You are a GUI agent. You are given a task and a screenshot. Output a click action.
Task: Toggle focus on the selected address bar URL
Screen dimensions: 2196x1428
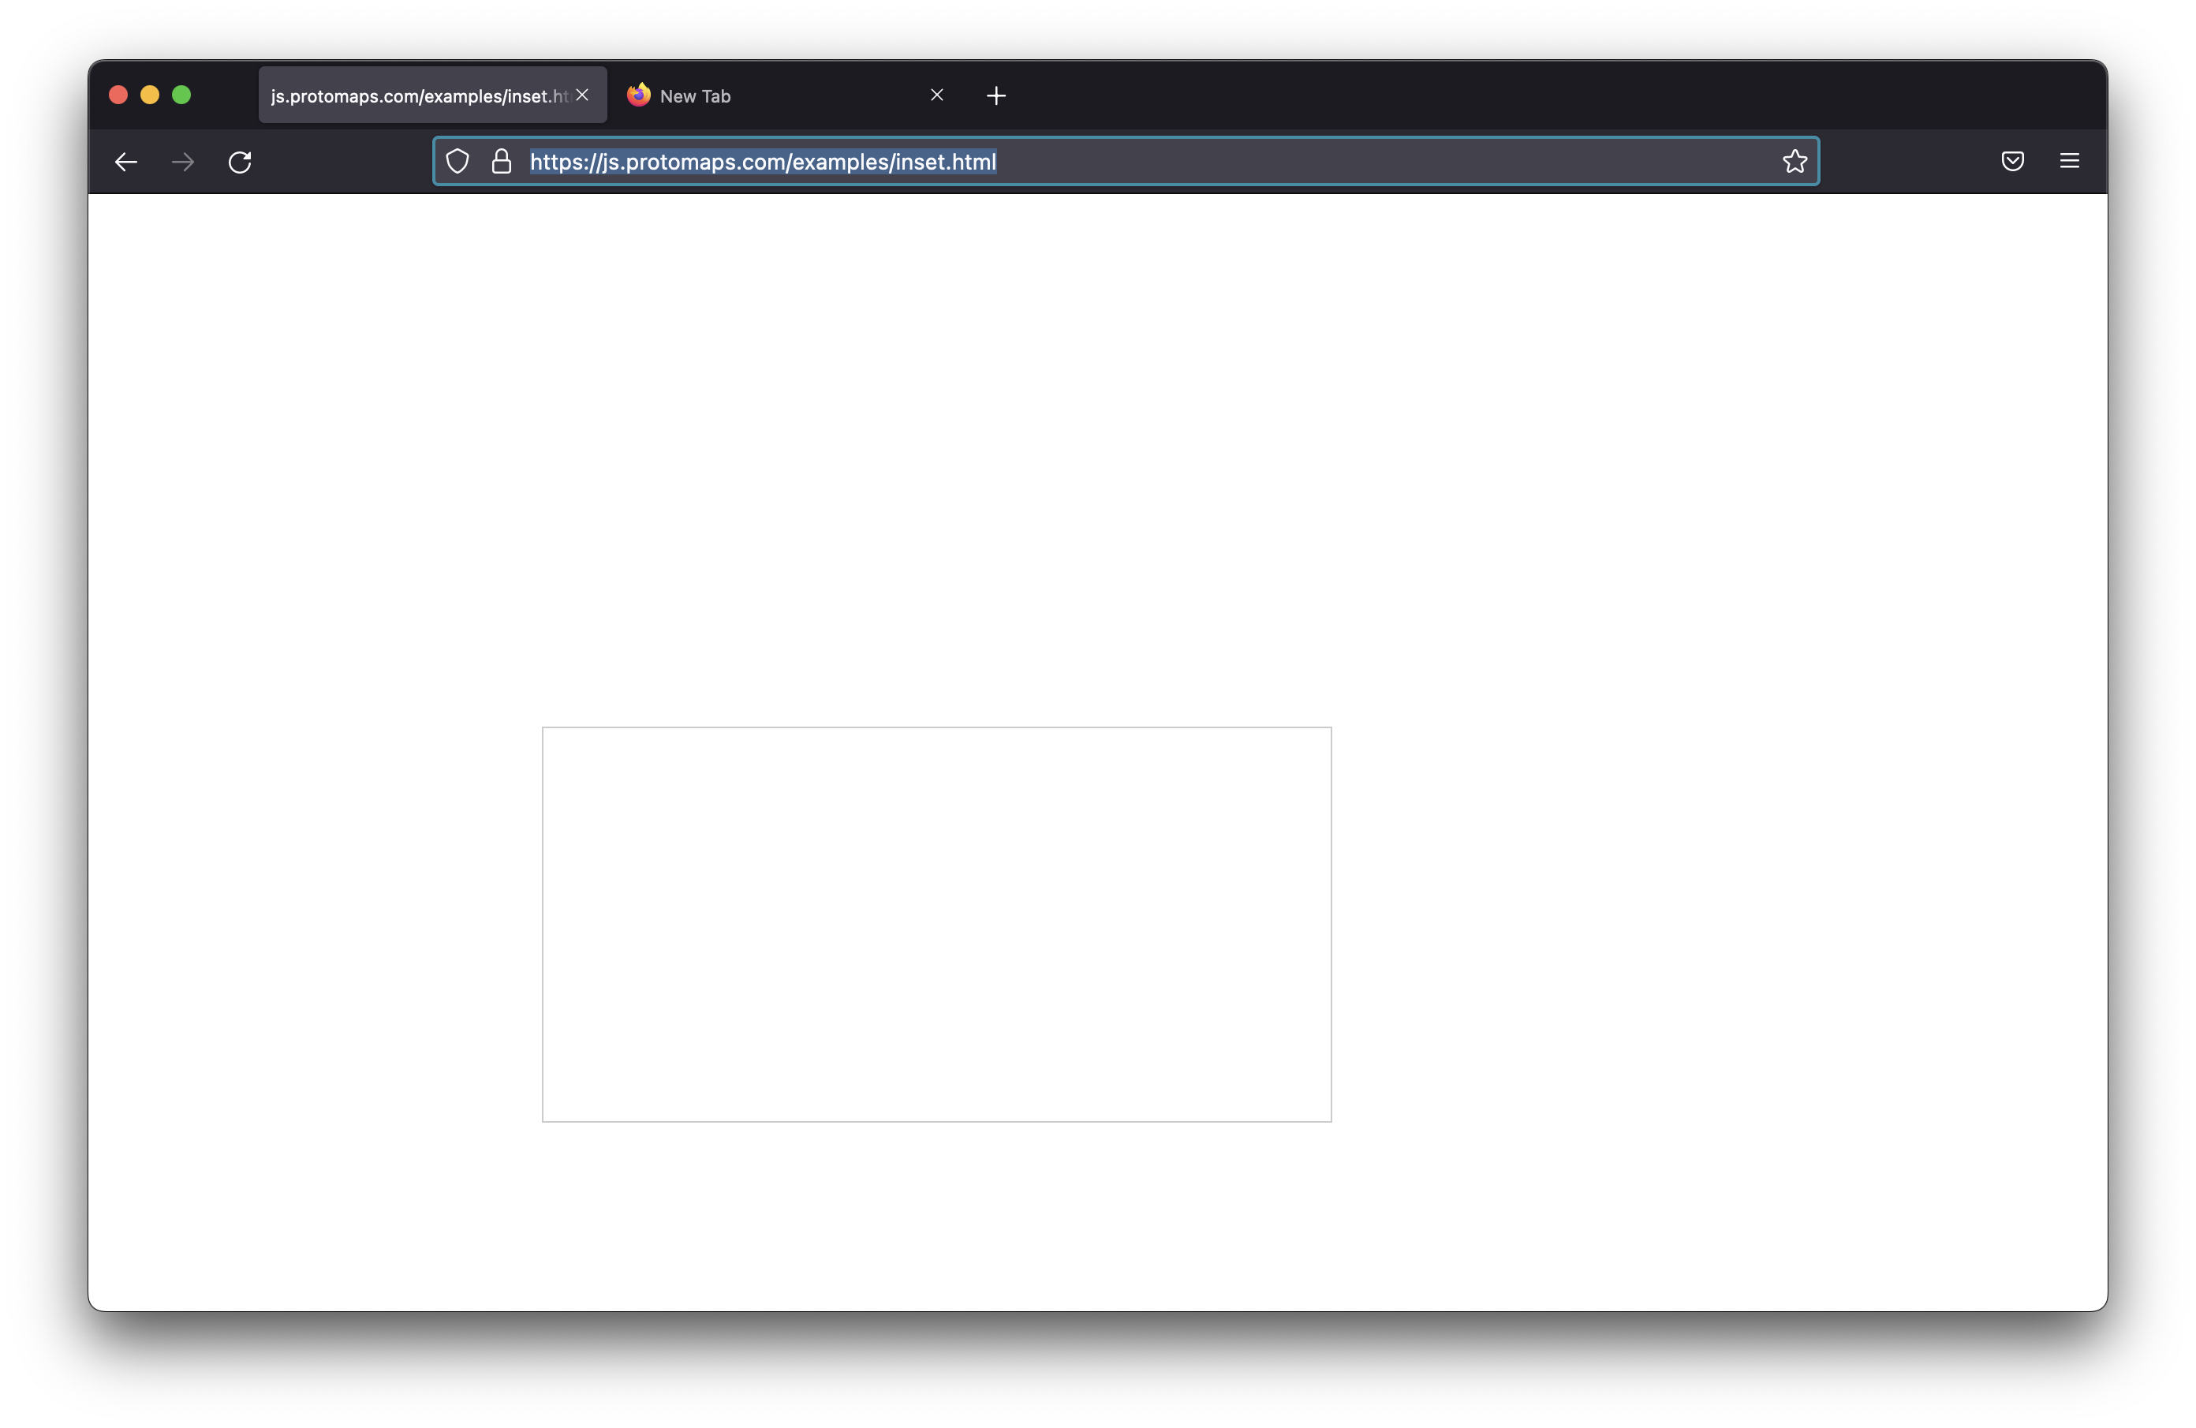(x=763, y=162)
